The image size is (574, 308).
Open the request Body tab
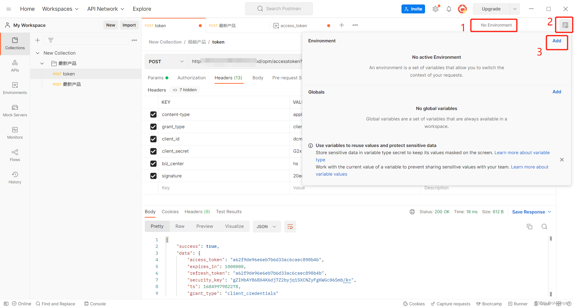coord(258,78)
